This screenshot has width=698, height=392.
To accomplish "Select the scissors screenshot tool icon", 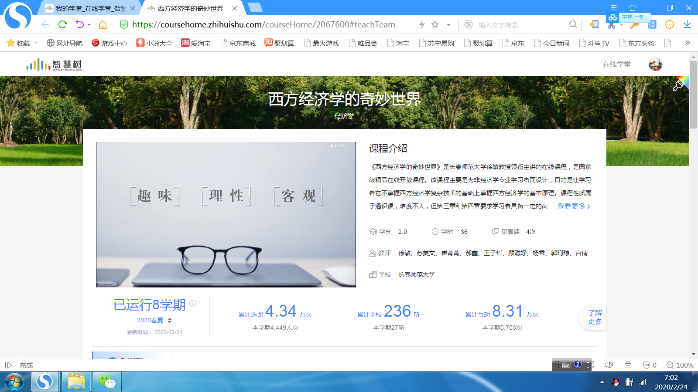I will pyautogui.click(x=611, y=26).
